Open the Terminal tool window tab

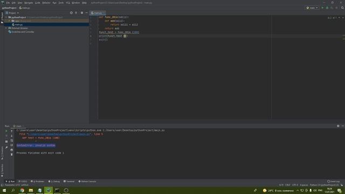(69, 182)
